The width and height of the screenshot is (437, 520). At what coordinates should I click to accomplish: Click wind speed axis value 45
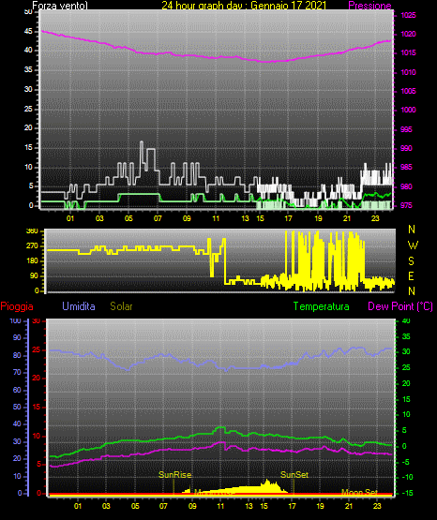28,32
